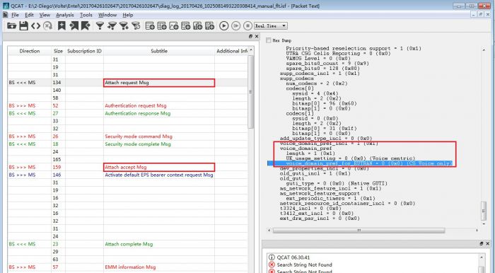Viewport: 495px width, 273px height.
Task: Click the packet text vertical scrollbar thumb
Action: click(x=483, y=211)
